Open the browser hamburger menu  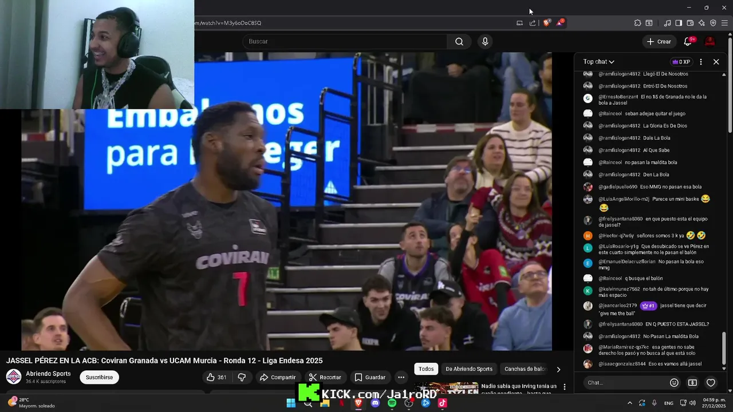point(724,23)
